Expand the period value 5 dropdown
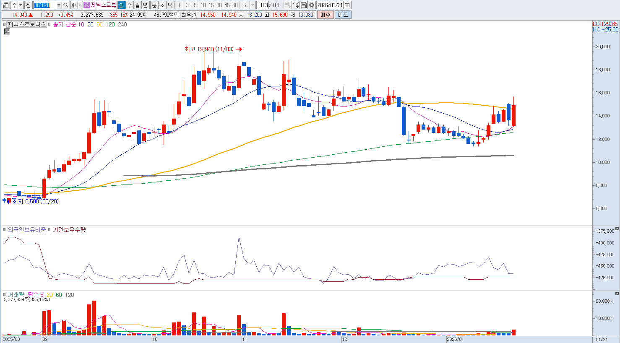The width and height of the screenshot is (620, 343). pyautogui.click(x=253, y=5)
